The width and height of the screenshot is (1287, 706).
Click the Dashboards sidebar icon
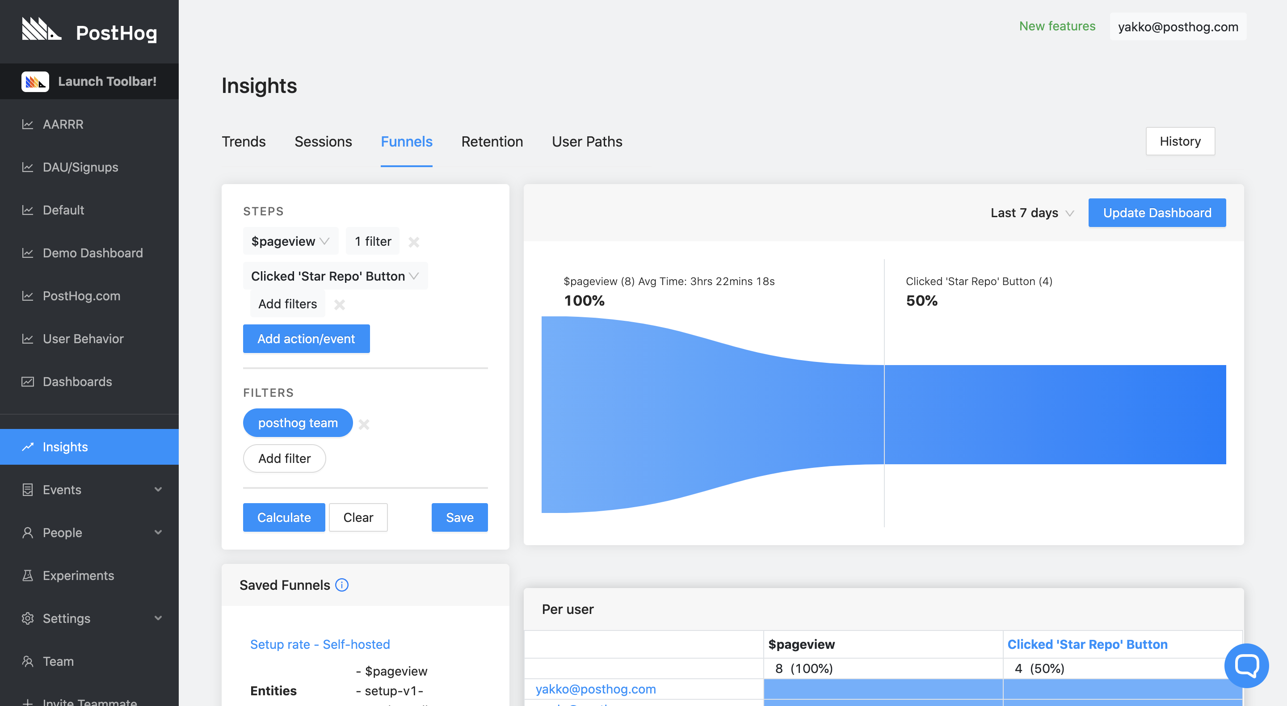pos(27,382)
